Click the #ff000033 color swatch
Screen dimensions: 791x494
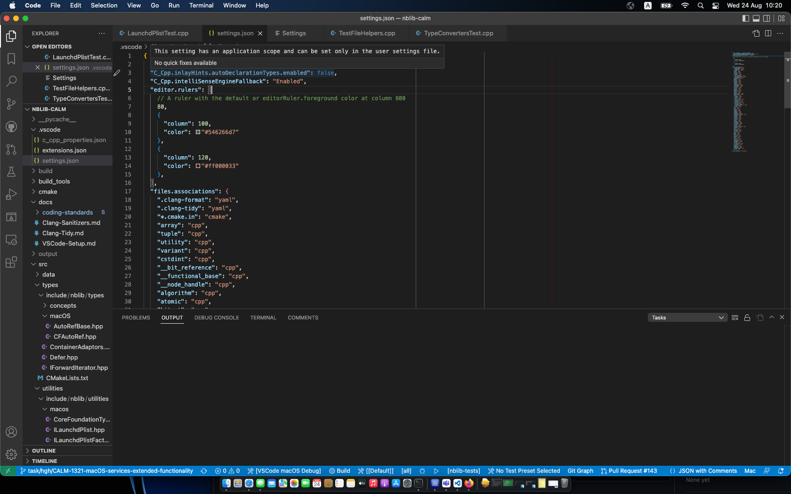pyautogui.click(x=198, y=166)
